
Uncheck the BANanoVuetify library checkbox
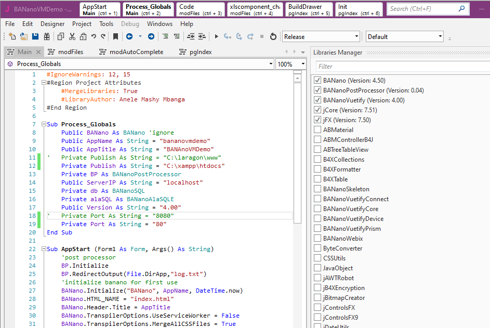coord(317,100)
